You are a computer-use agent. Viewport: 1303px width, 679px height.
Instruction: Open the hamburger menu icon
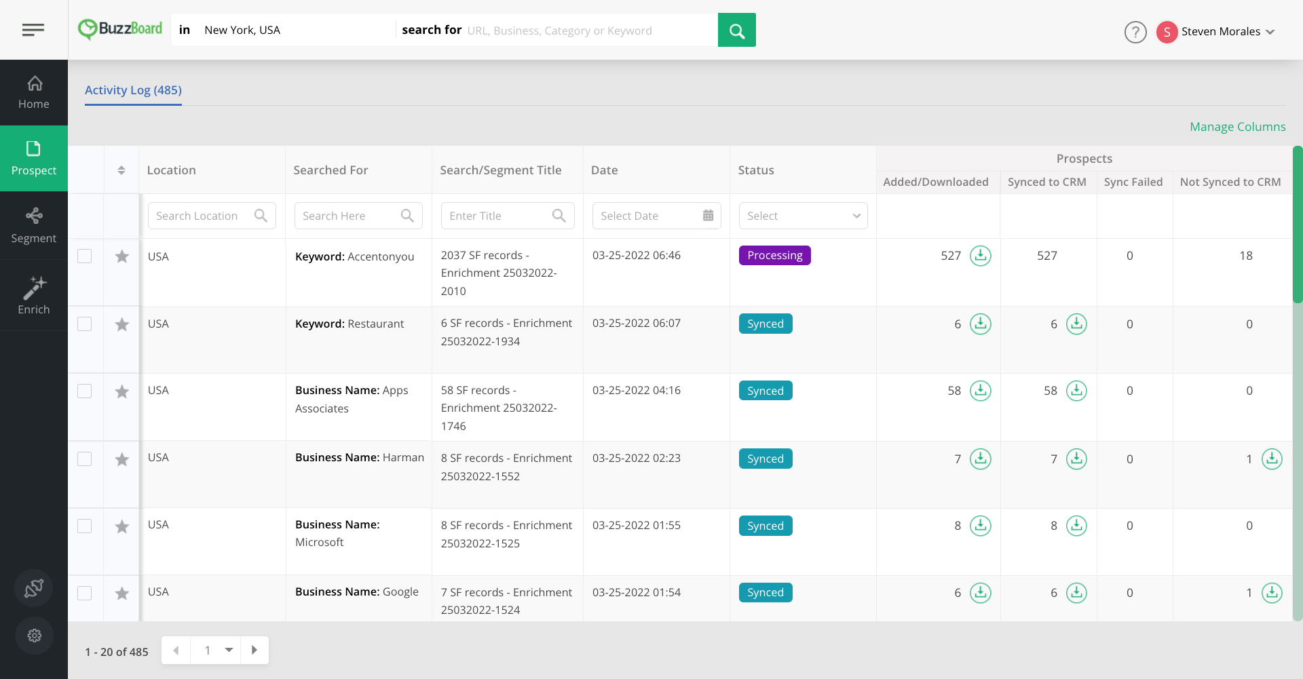[x=33, y=30]
